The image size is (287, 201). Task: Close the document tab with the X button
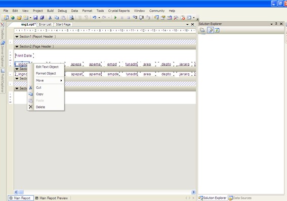[192, 24]
